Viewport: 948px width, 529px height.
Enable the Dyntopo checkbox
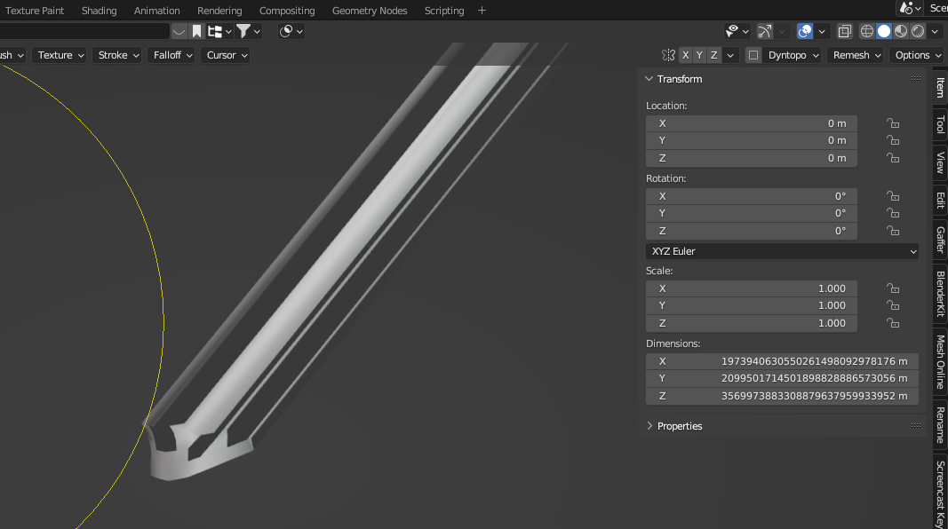tap(753, 55)
